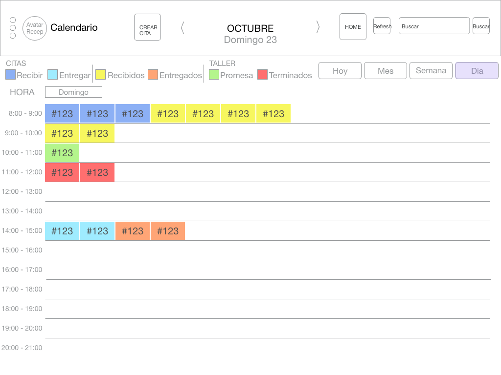Screen dimensions: 501x375
Task: Click into the Buscar search field
Action: coord(434,26)
